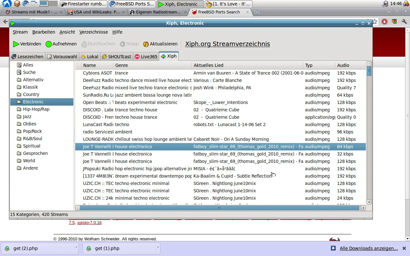
Task: Click the Alle Downloads anzeigen link
Action: 369,248
